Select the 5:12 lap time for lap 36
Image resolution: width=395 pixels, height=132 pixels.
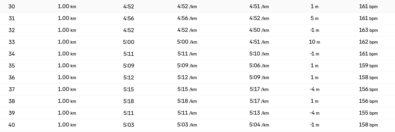[129, 78]
